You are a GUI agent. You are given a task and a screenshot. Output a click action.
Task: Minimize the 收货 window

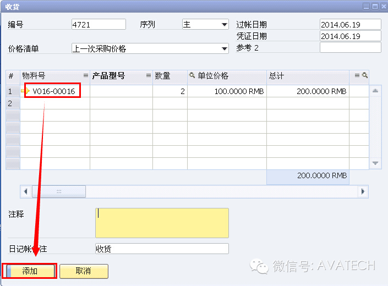click(x=367, y=6)
